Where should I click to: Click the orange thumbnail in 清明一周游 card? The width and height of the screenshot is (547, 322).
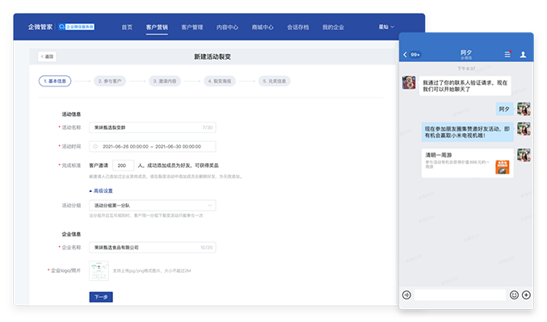503,167
